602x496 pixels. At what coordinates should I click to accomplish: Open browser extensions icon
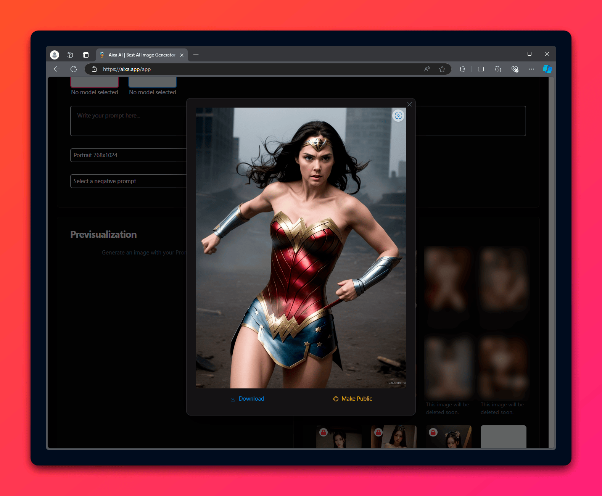point(463,69)
